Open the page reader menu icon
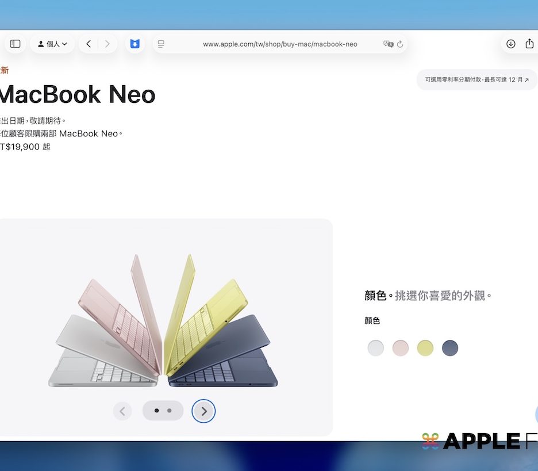 [x=161, y=44]
